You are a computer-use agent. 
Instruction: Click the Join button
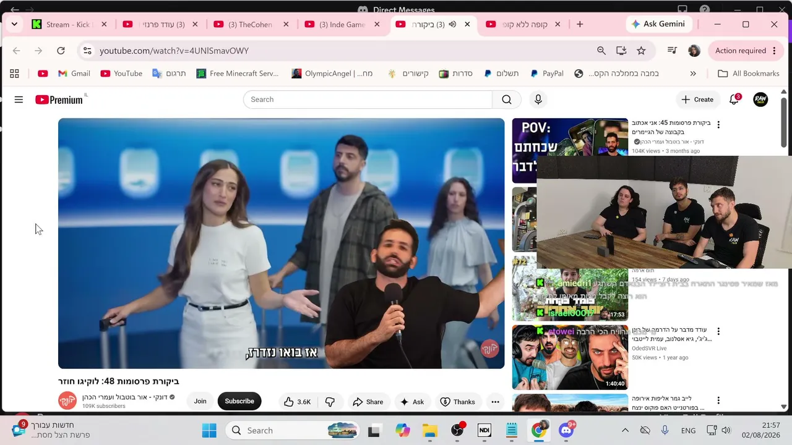(200, 402)
